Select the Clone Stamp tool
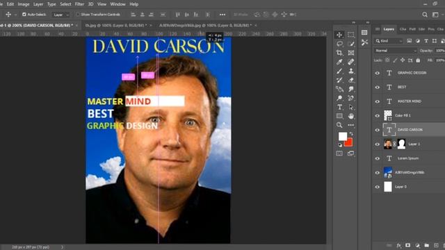445x250 pixels. [351, 71]
